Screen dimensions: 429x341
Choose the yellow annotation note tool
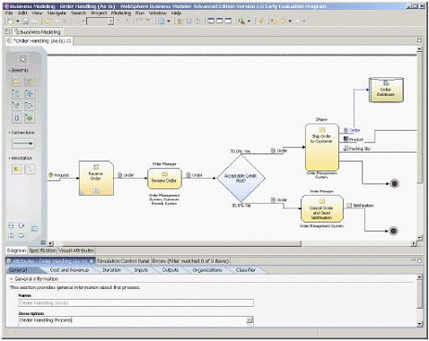coord(17,170)
